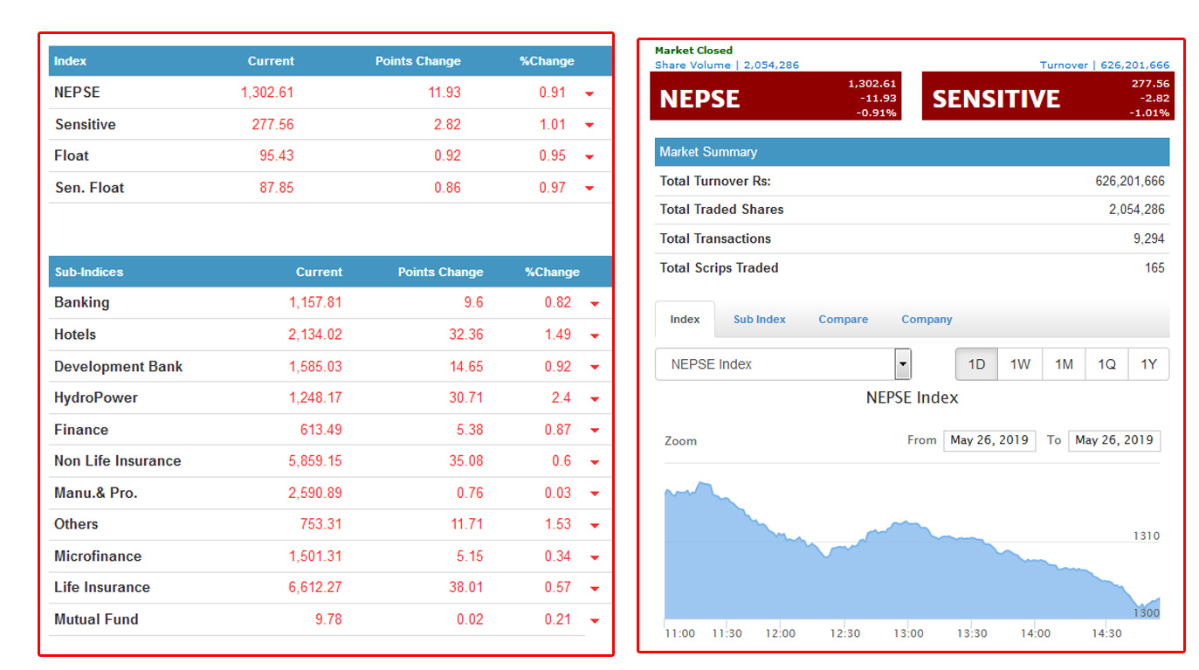Click the Total Scrips Traded value 165
The height and width of the screenshot is (670, 1199).
click(1154, 268)
